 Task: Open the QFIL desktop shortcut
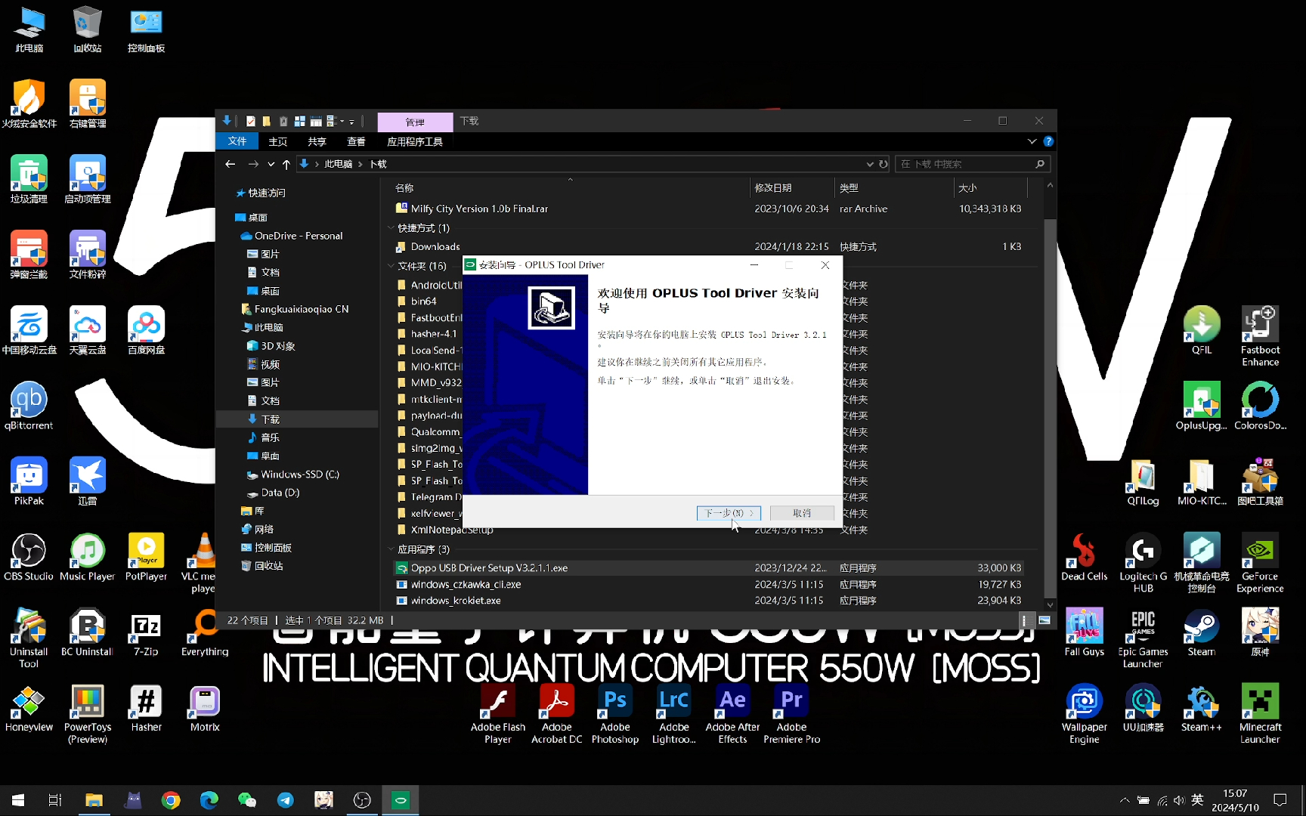coord(1201,330)
